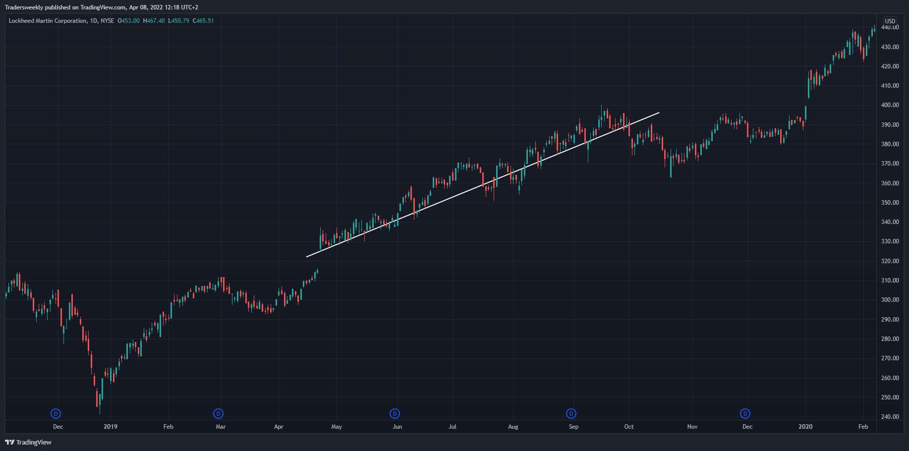The height and width of the screenshot is (451, 909).
Task: Click the low value L450.79
Action: 178,21
